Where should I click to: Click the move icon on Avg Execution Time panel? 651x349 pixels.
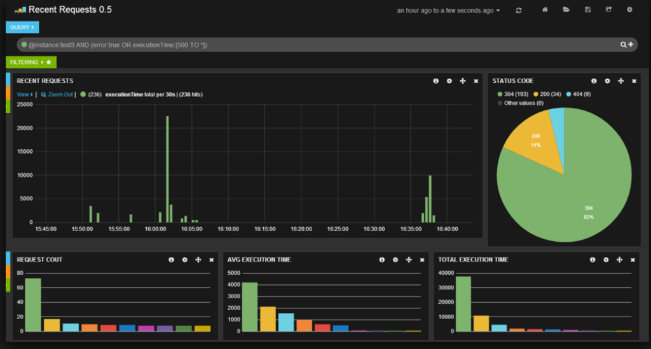click(x=408, y=260)
